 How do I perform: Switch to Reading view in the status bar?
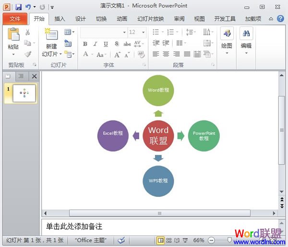pos(177,240)
